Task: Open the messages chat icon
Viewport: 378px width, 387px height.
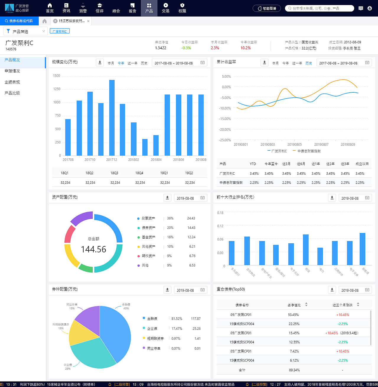Action: (x=361, y=8)
